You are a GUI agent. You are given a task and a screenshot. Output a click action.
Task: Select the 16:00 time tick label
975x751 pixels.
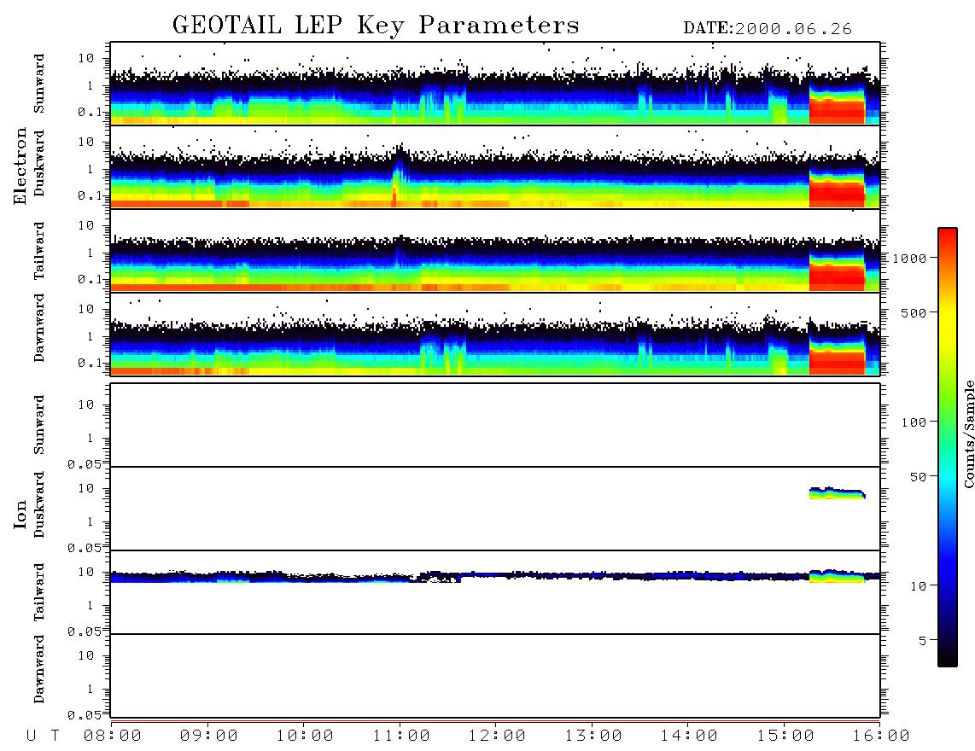point(881,736)
